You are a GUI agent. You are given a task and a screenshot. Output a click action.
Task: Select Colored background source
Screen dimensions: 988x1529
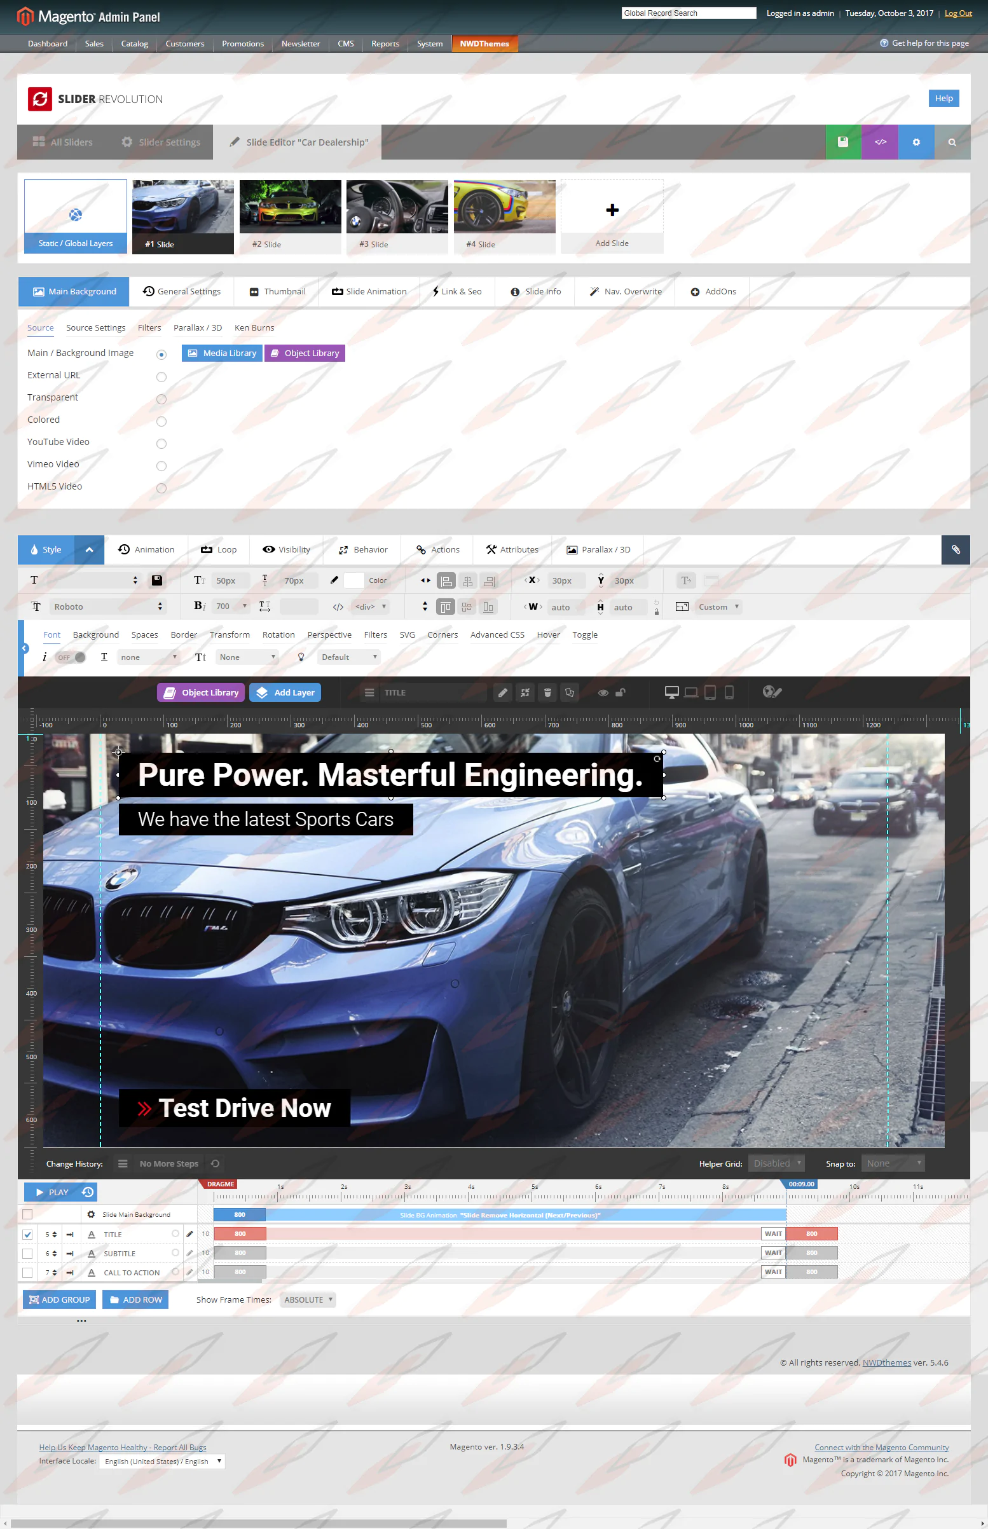[161, 422]
